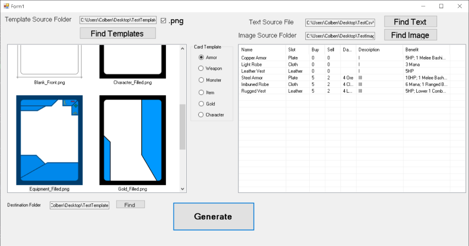Open the Find Text file browser
The height and width of the screenshot is (246, 469).
point(410,22)
